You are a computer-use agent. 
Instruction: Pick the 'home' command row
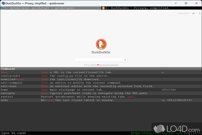[101, 90]
